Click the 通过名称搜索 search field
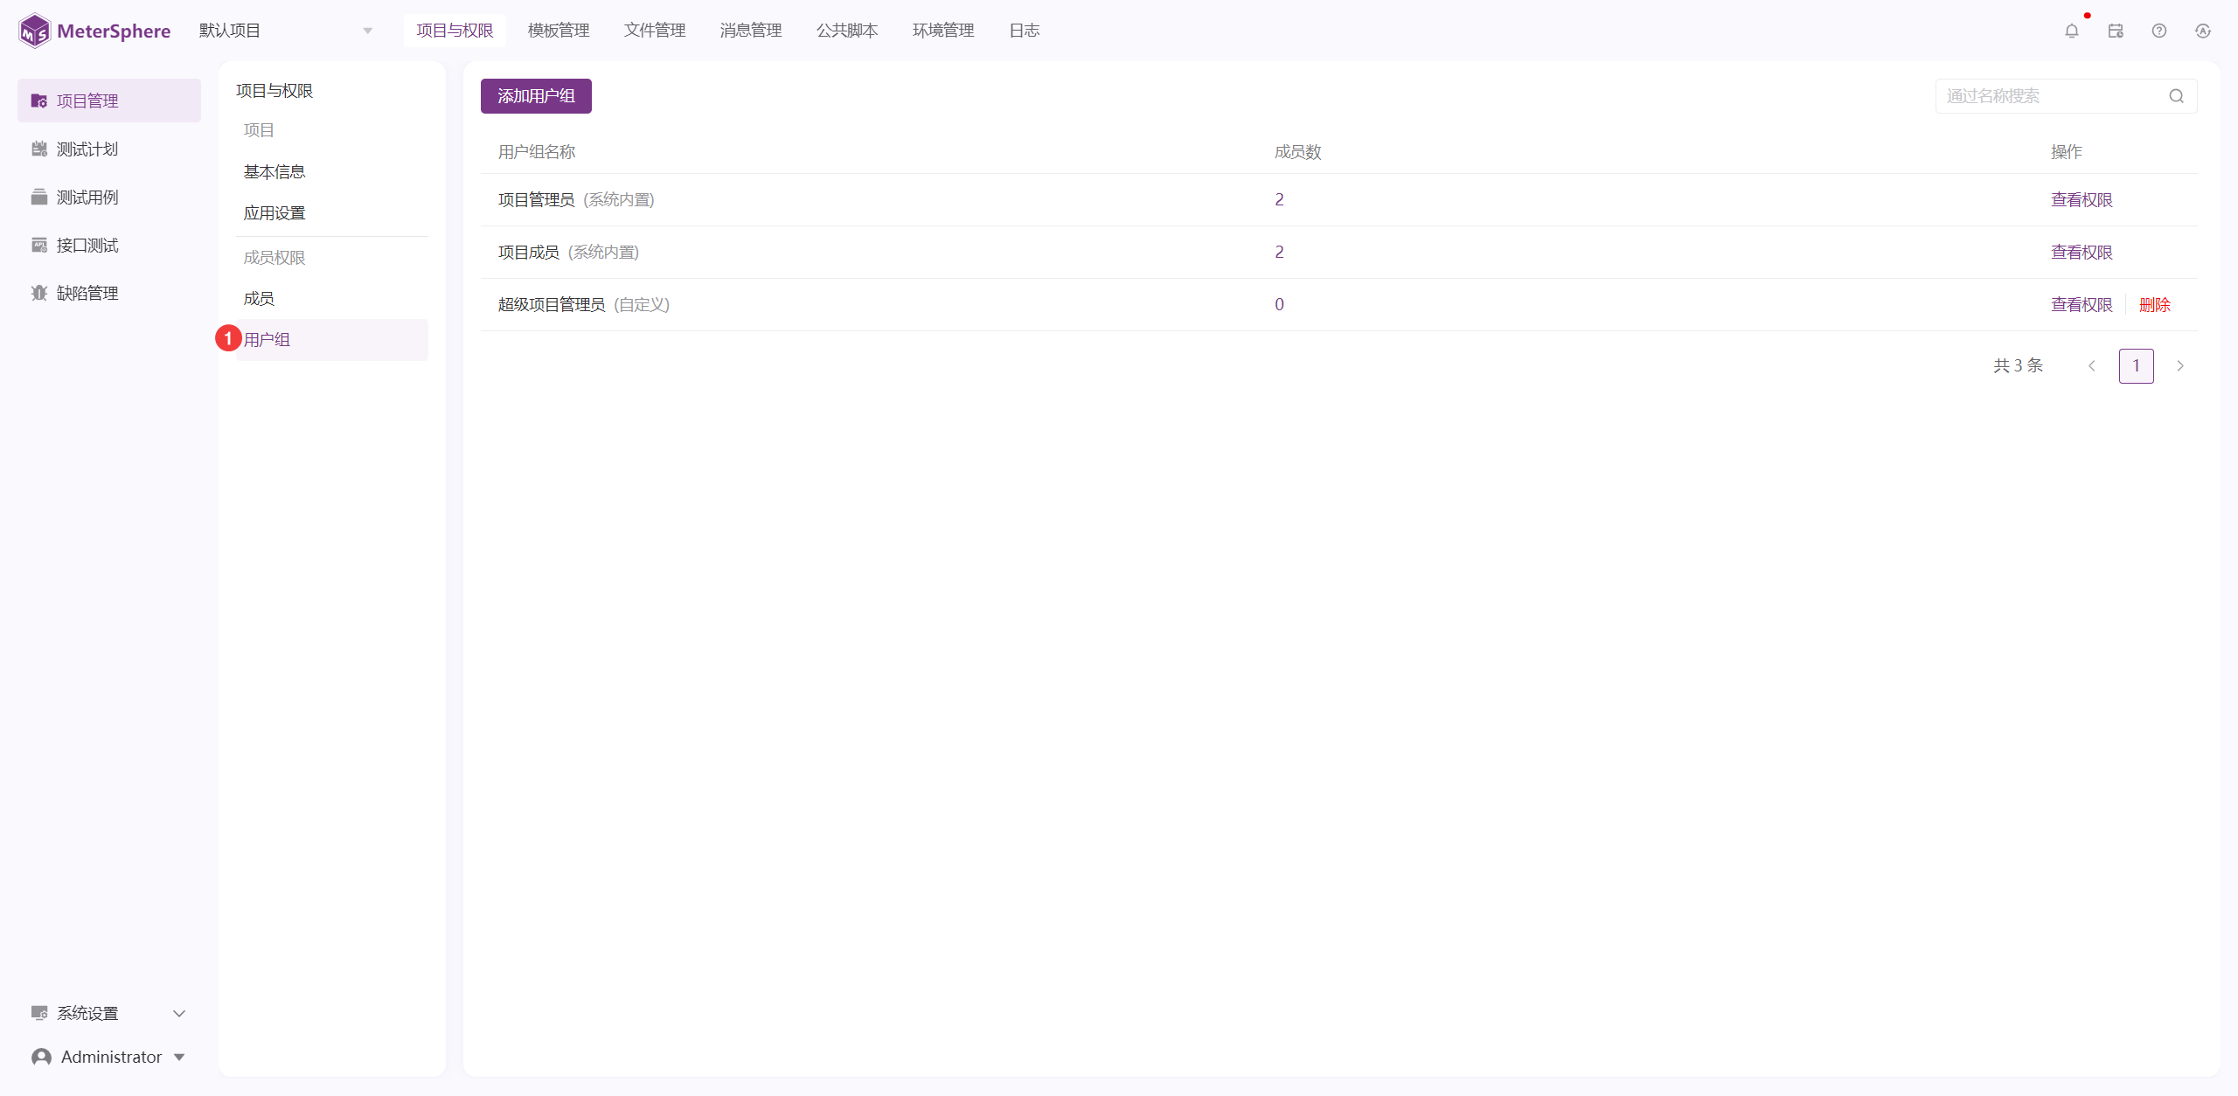 [2067, 96]
